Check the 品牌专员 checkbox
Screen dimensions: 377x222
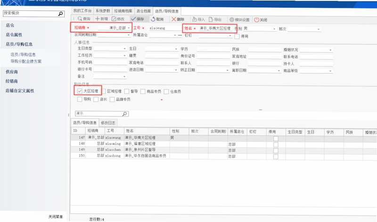coord(112,99)
